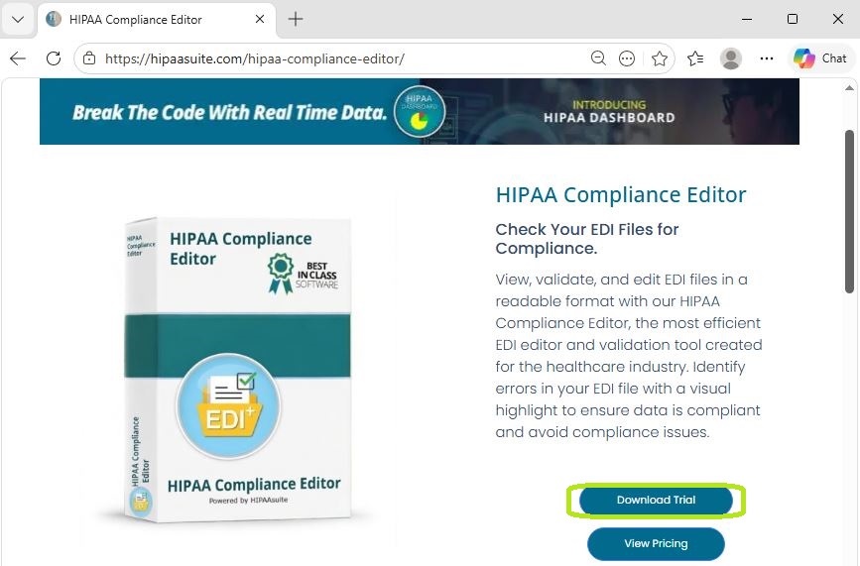Open Settings and more ellipsis menu

[x=767, y=58]
